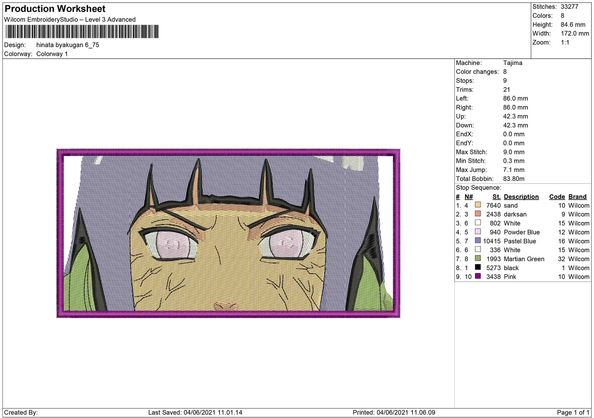Click the Colorway 1 value
Viewport: 594px width, 418px height.
pyautogui.click(x=52, y=54)
